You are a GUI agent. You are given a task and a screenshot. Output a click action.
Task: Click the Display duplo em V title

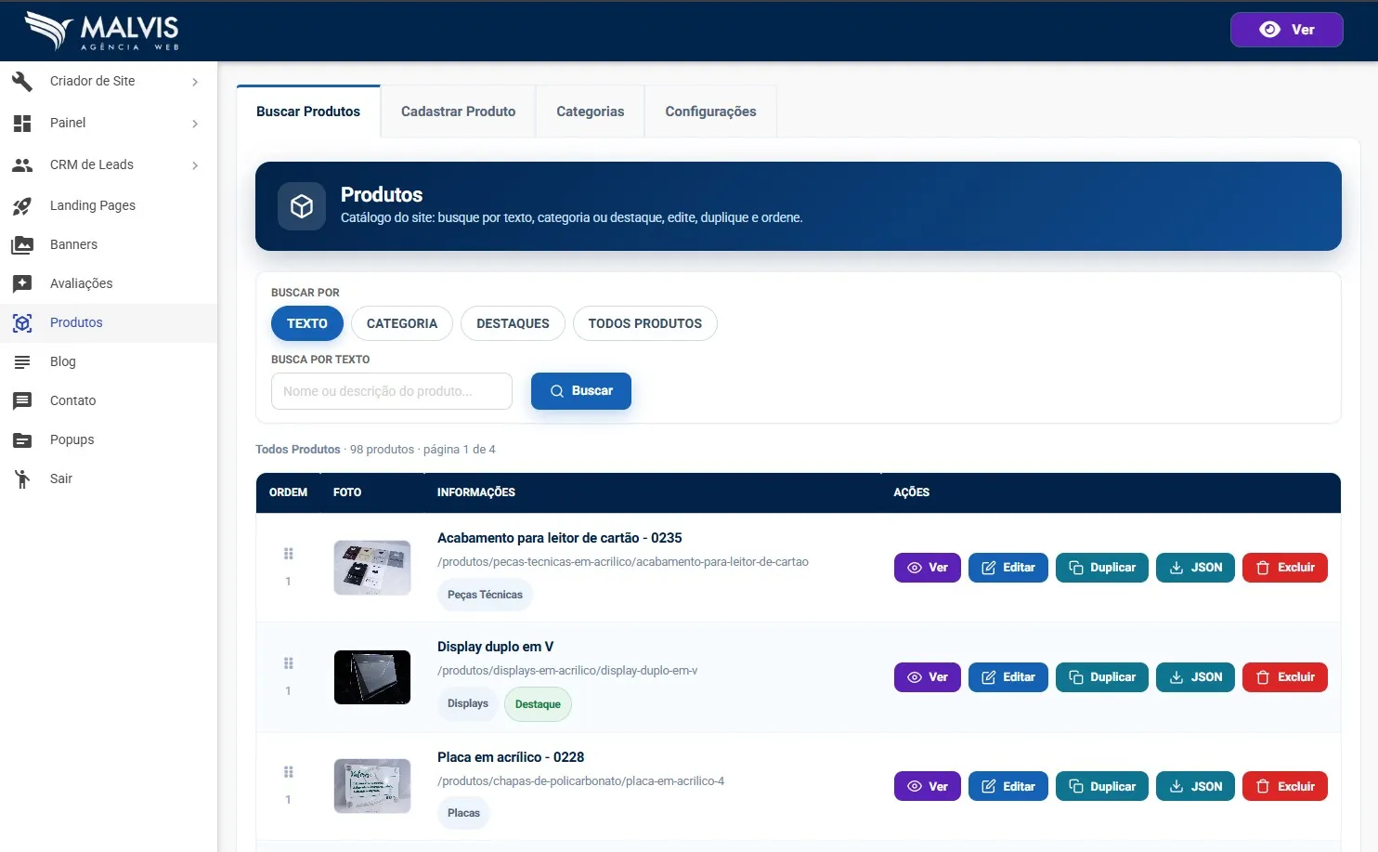tap(495, 647)
